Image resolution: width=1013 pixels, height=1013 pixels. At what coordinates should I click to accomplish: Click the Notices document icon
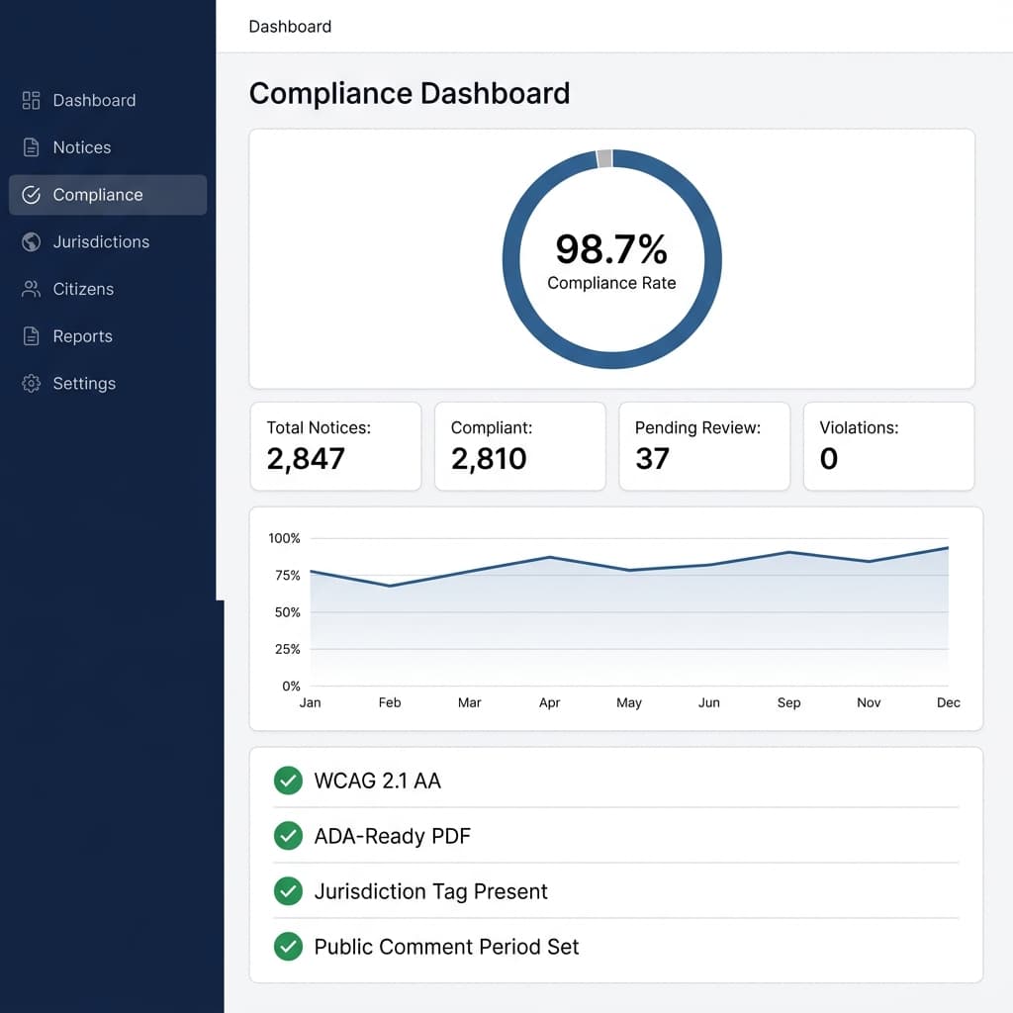point(29,146)
